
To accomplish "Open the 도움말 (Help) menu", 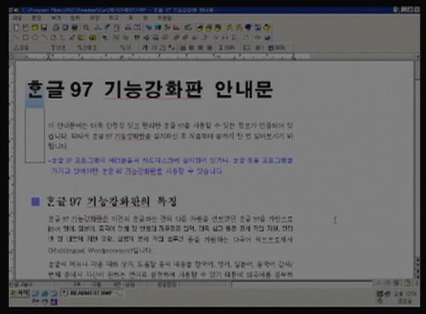I will click(165, 19).
